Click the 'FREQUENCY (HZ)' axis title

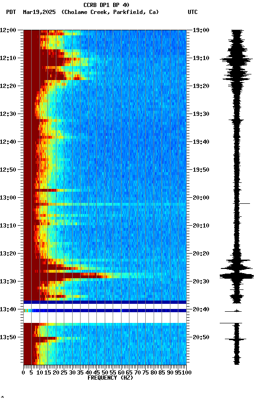point(110,378)
